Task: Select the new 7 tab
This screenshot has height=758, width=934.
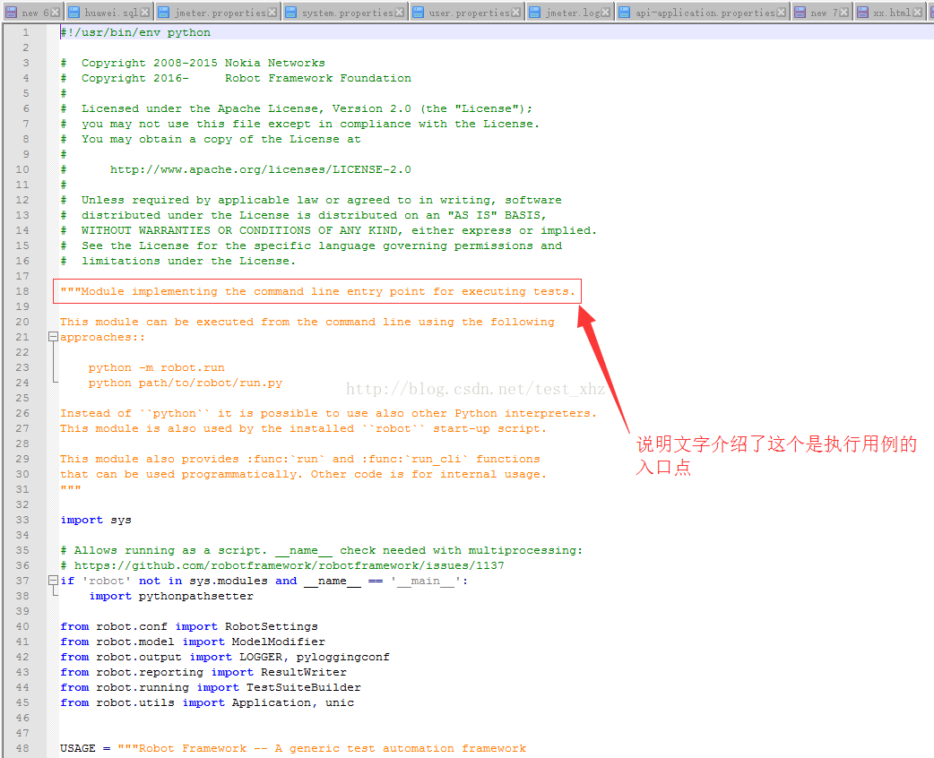Action: 821,13
